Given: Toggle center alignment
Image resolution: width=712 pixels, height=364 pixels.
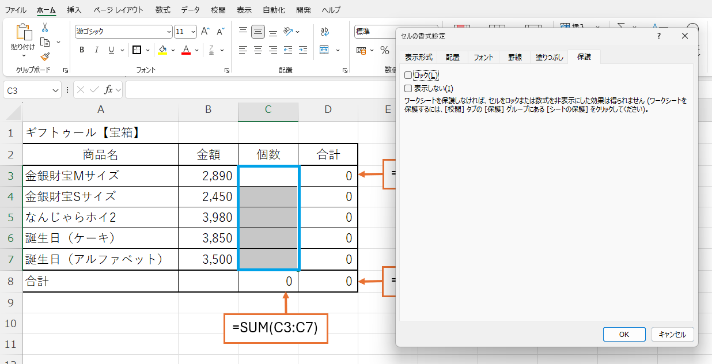Looking at the screenshot, I should [x=257, y=50].
